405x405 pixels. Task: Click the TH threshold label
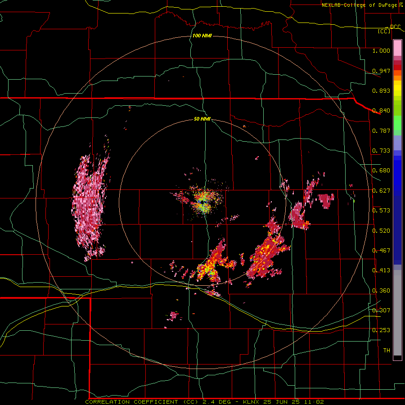pyautogui.click(x=387, y=351)
